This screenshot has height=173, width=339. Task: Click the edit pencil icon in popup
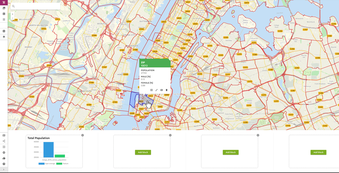coord(157,90)
